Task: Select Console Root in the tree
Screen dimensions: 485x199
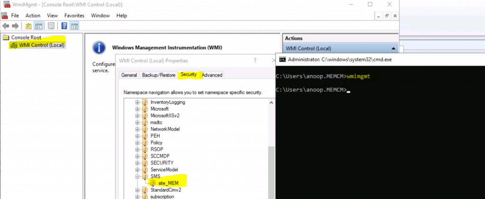Action: (x=27, y=37)
